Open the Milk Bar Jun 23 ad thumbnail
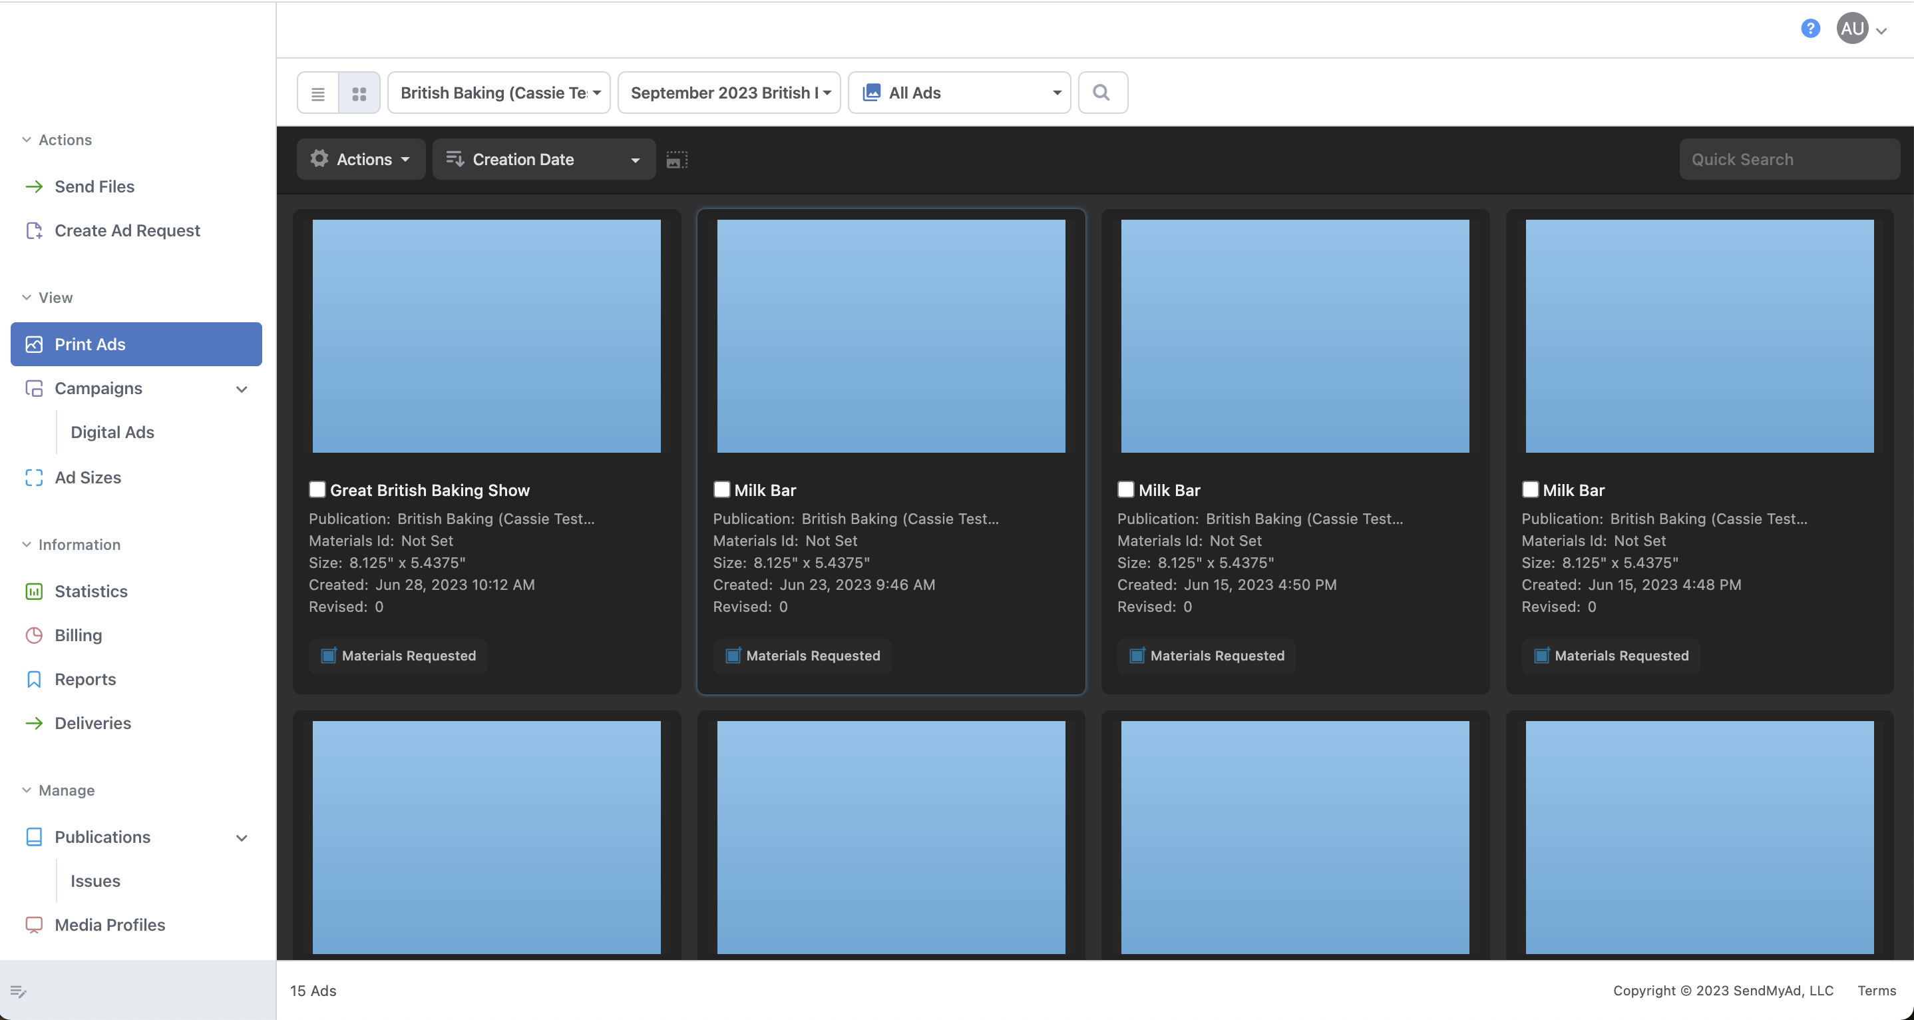The width and height of the screenshot is (1914, 1020). tap(891, 336)
